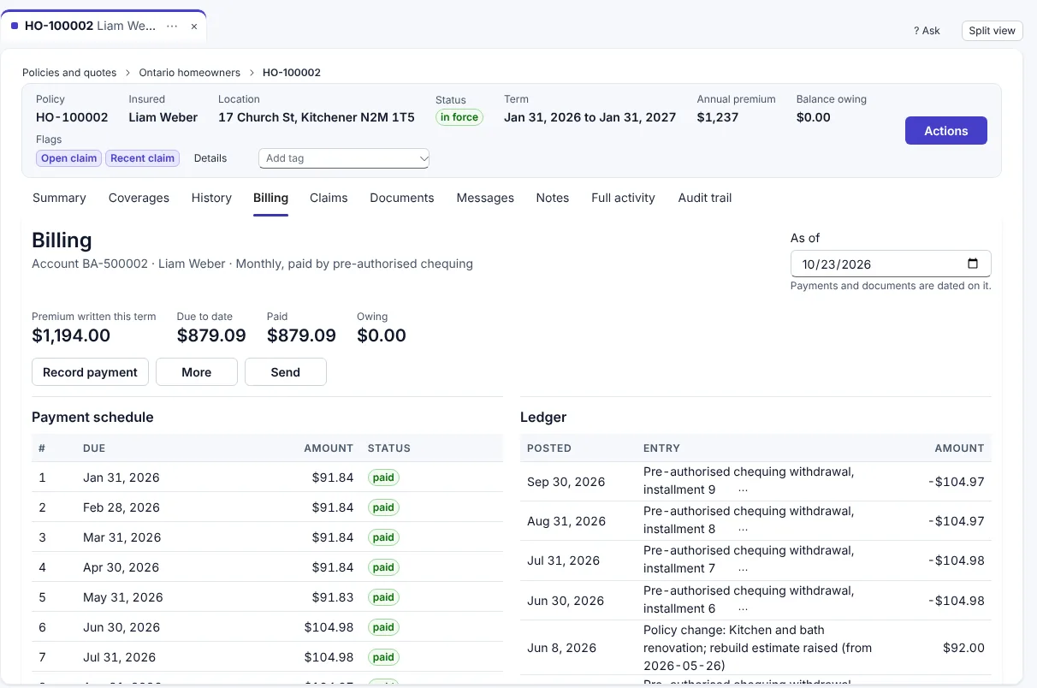Open the Add tag dropdown
This screenshot has height=688, width=1037.
click(344, 158)
